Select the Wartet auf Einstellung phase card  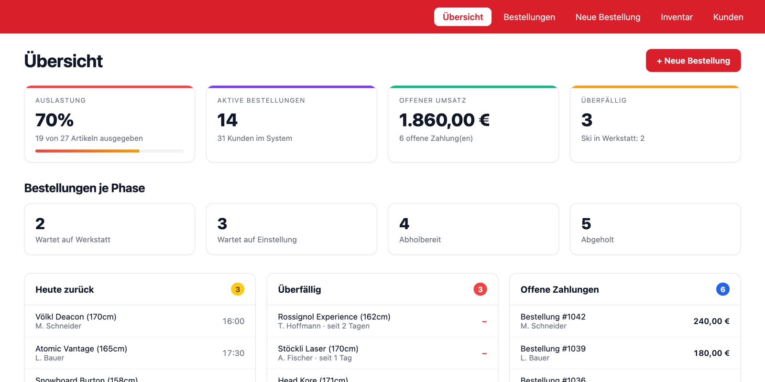tap(291, 229)
